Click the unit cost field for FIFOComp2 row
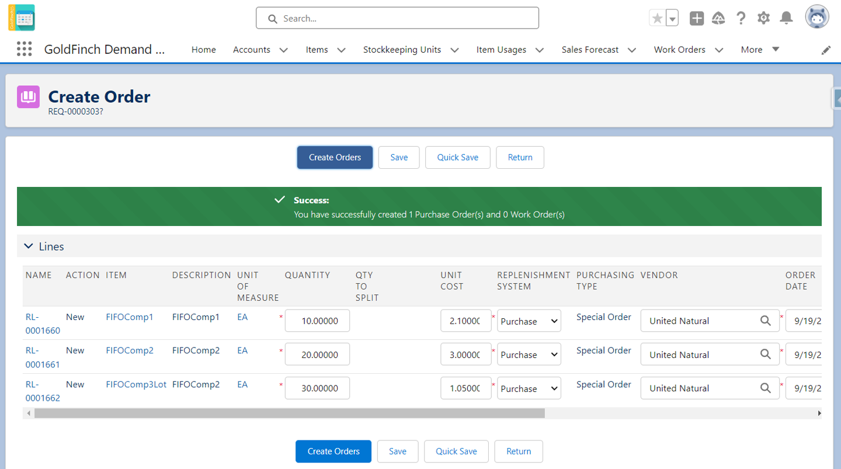This screenshot has height=469, width=841. [466, 355]
